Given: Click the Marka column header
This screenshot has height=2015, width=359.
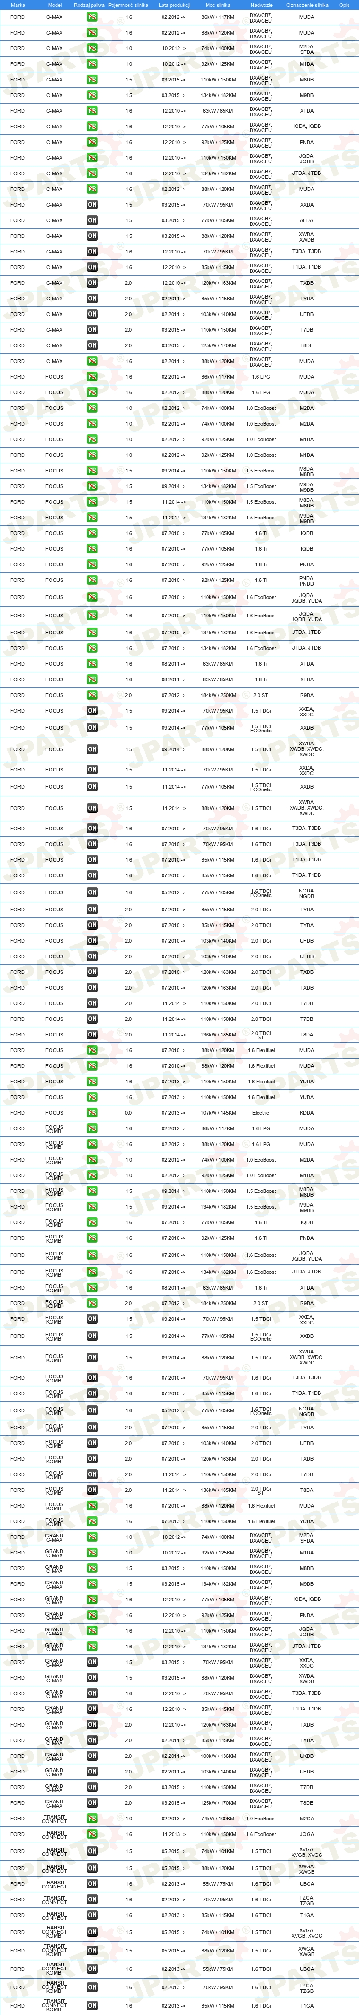Looking at the screenshot, I should pyautogui.click(x=17, y=5).
